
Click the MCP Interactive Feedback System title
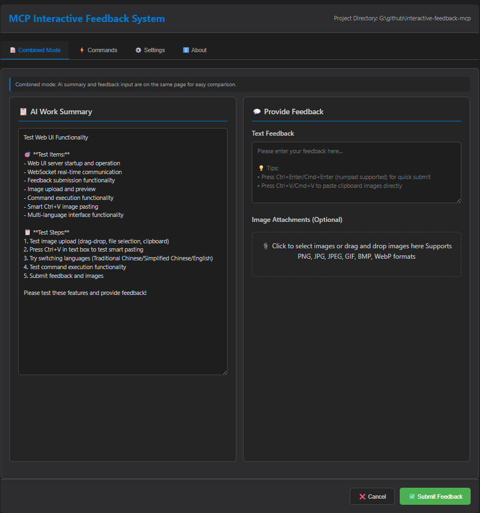87,19
